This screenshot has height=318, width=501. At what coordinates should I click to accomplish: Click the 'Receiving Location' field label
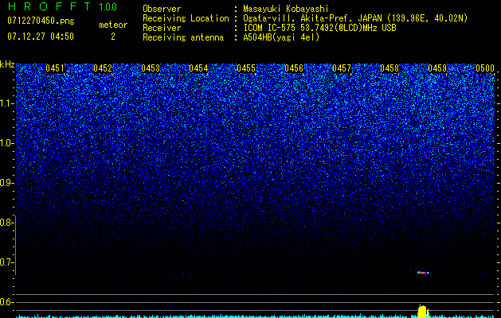click(186, 18)
